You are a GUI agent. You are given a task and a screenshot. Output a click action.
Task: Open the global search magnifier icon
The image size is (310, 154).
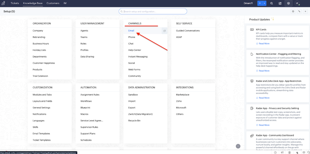[x=272, y=3]
